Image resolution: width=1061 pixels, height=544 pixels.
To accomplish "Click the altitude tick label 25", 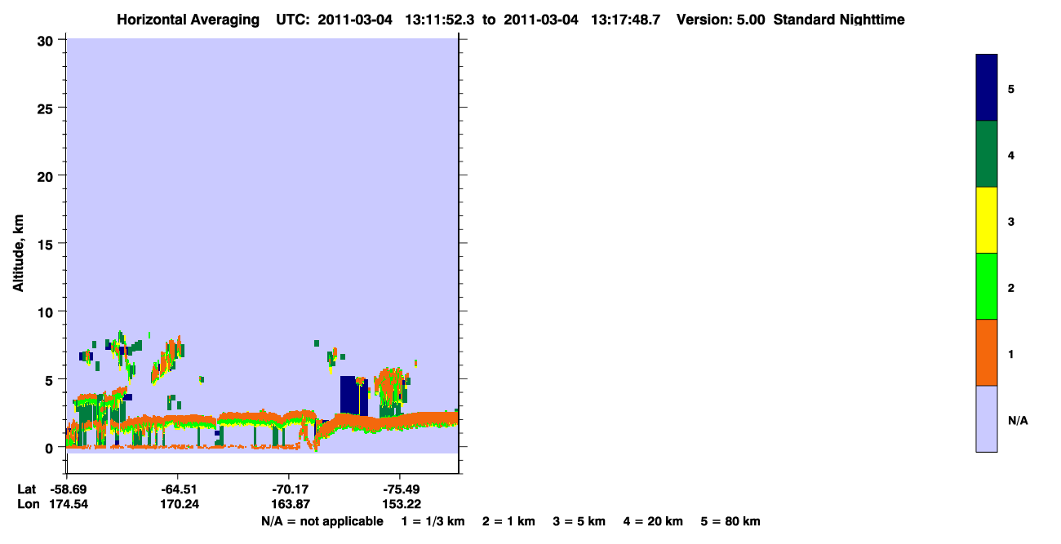I will [47, 108].
